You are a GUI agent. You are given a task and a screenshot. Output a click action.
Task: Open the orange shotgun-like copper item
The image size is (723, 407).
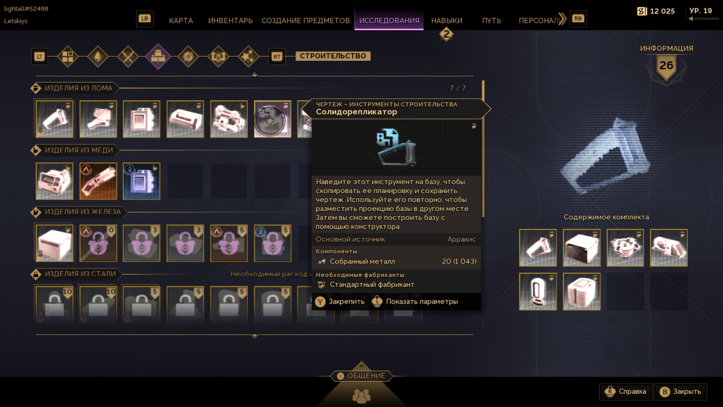(98, 181)
